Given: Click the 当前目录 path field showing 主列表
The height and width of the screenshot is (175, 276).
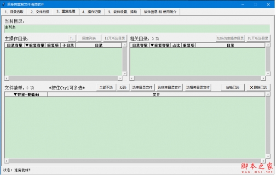Looking at the screenshot, I should pos(137,28).
